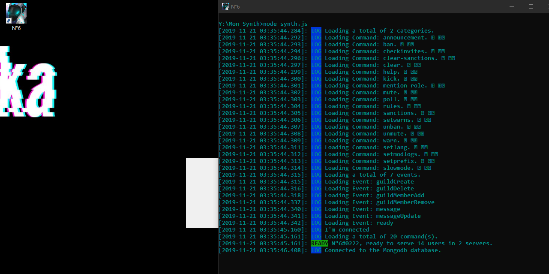Click the green READY status badge
This screenshot has width=549, height=274.
(x=319, y=244)
